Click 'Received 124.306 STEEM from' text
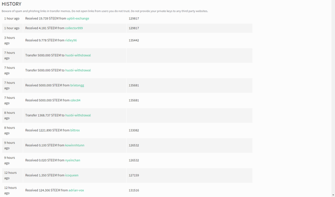The image size is (335, 197). (47, 190)
